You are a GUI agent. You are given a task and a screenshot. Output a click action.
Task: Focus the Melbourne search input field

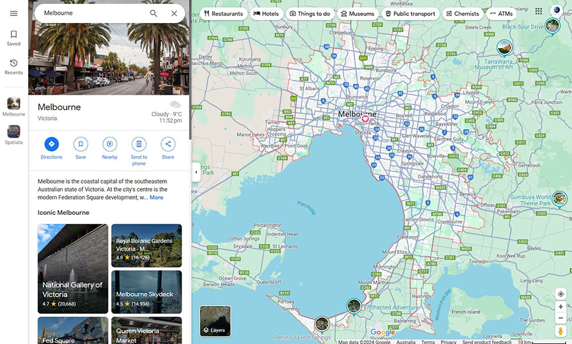click(93, 13)
